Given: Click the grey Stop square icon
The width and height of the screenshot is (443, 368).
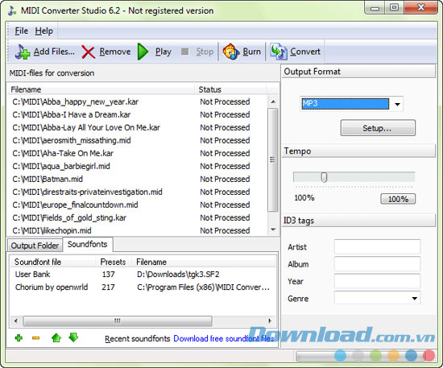Looking at the screenshot, I should 184,52.
